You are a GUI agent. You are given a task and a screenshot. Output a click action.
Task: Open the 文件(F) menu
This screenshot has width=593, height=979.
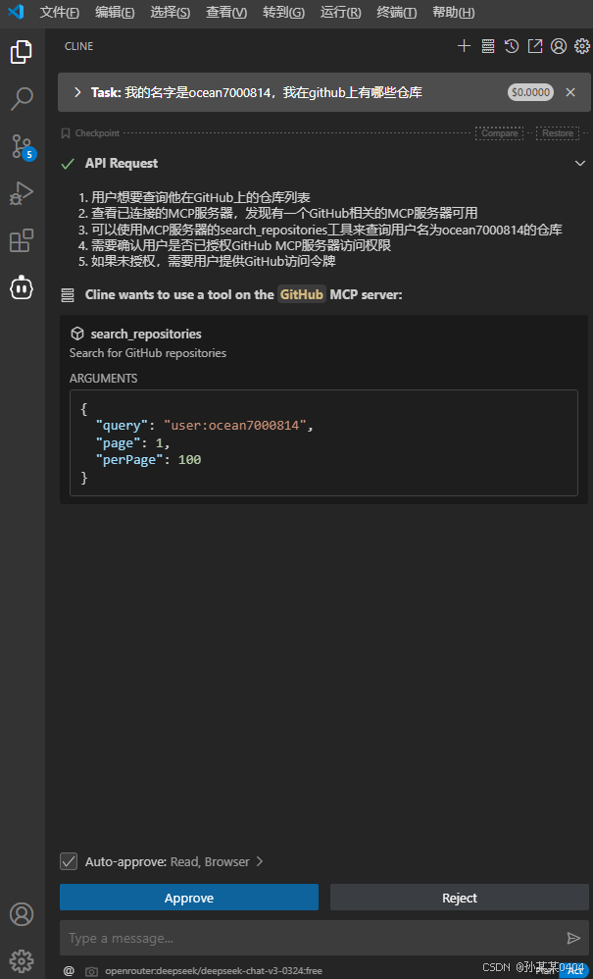click(59, 13)
